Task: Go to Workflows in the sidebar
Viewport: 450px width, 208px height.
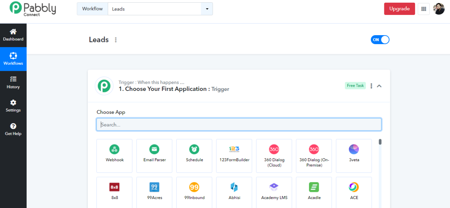Action: click(13, 59)
